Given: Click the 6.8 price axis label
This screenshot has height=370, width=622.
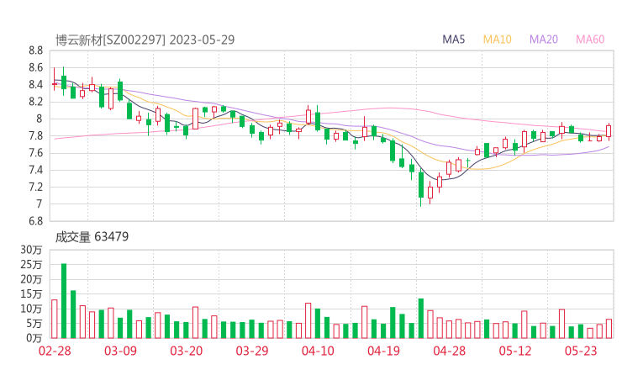Looking at the screenshot, I should [35, 221].
